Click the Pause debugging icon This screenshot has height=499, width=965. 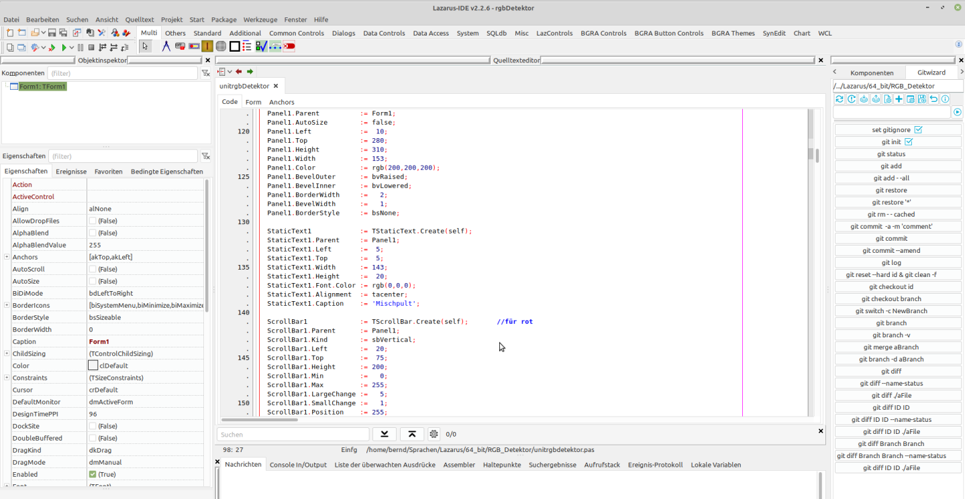coord(81,48)
